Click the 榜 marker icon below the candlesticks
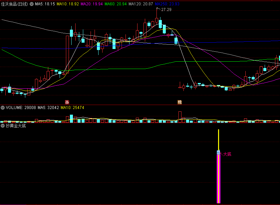 click(x=179, y=102)
